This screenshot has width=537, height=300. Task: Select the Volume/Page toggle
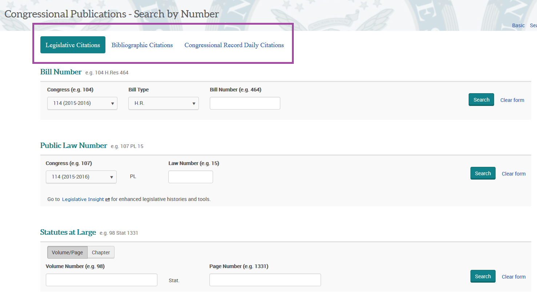(x=67, y=252)
